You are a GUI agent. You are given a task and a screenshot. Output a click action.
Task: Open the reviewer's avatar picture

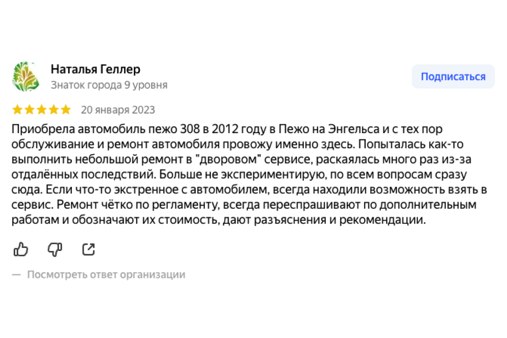click(x=26, y=76)
